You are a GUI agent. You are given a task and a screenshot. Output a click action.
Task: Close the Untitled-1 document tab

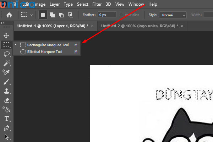coord(92,26)
